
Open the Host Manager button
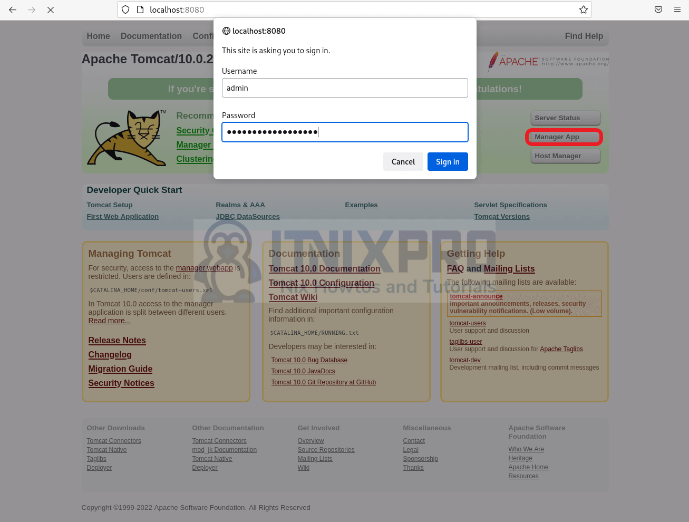pyautogui.click(x=565, y=156)
